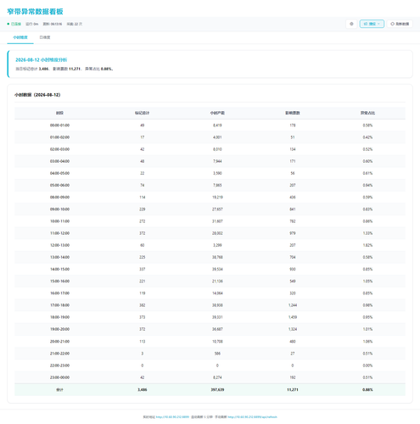Select the 14:00-15:00 time slot cell
This screenshot has height=424, width=420.
[x=59, y=270]
